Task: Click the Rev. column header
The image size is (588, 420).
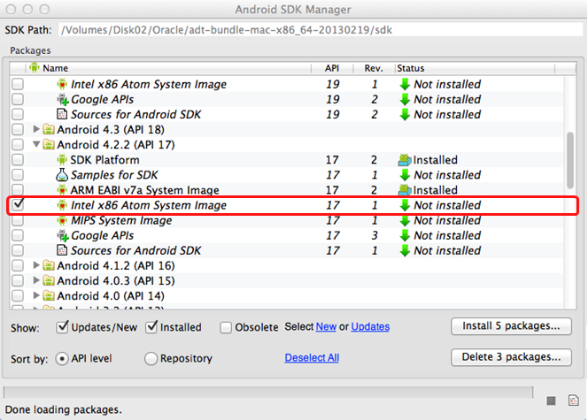Action: coord(374,68)
